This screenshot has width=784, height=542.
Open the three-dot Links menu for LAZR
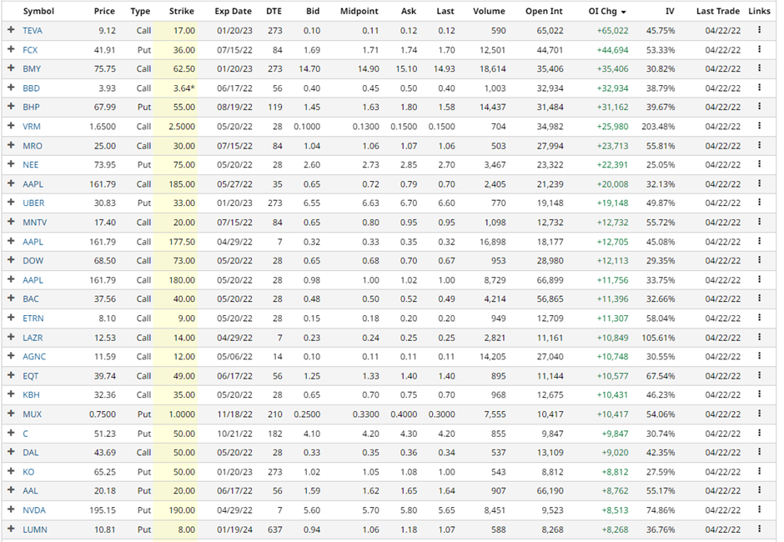[x=759, y=337]
